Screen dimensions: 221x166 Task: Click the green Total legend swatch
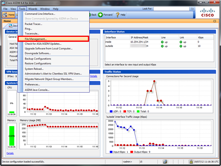(138, 111)
